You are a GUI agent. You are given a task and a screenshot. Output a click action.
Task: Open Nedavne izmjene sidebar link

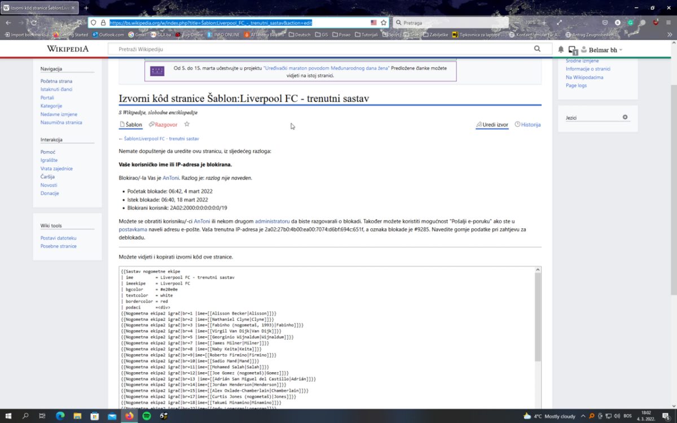pos(59,114)
